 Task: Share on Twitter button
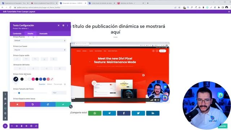coord(138,113)
